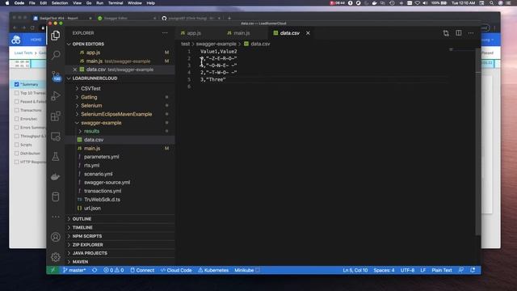This screenshot has width=517, height=291.
Task: Collapse the swagger-example folder
Action: (101, 123)
